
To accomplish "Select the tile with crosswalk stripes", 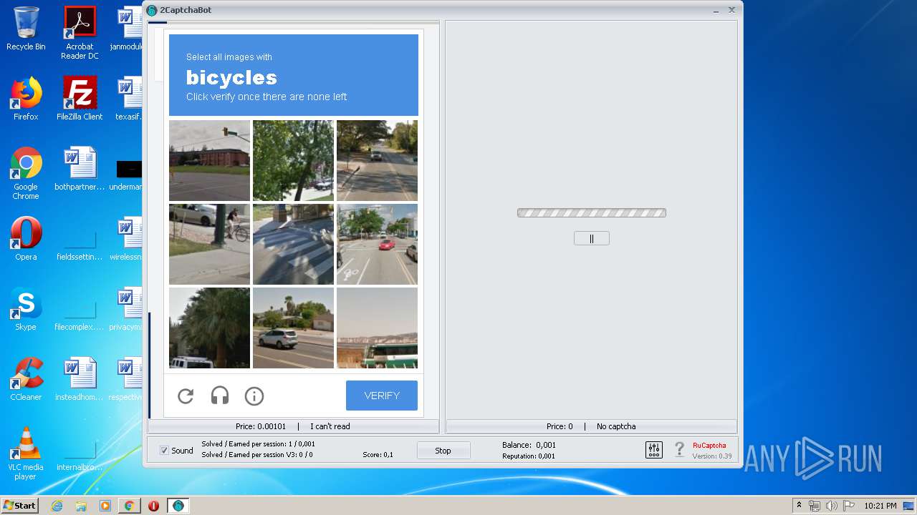I will [x=293, y=244].
